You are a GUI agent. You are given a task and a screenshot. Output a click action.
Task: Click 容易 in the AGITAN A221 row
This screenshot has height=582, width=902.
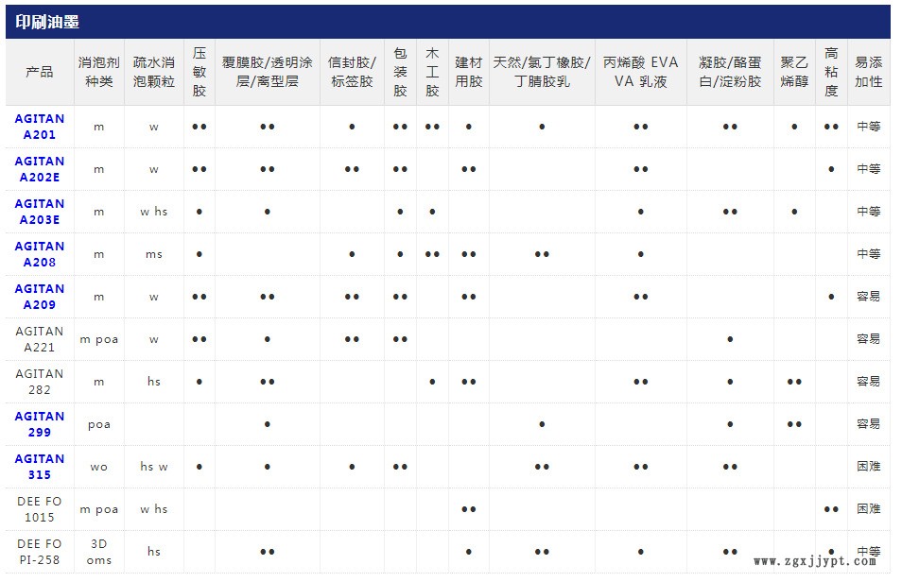tap(868, 339)
